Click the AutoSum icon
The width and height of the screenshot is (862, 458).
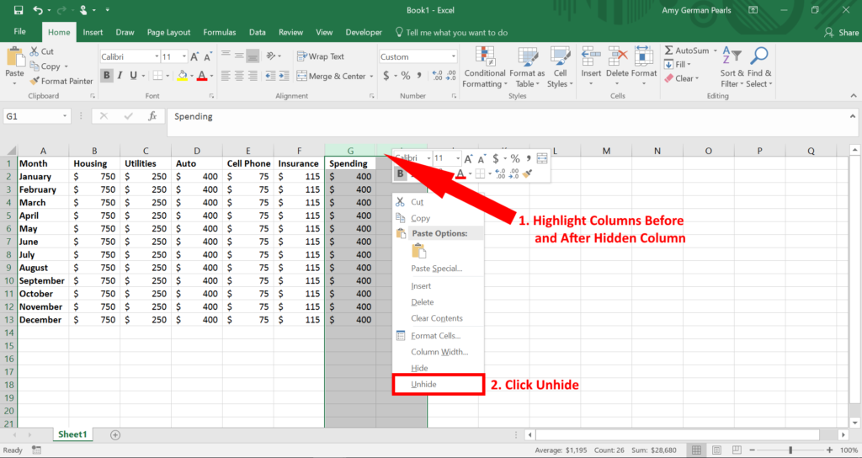tap(669, 51)
